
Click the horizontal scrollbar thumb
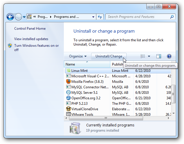click(106, 118)
